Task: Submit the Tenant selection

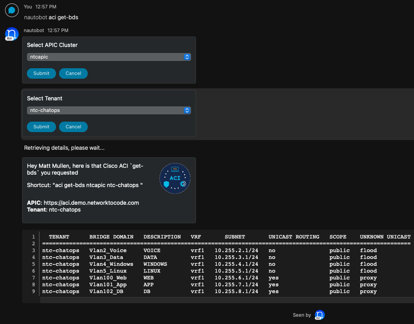Action: [41, 127]
